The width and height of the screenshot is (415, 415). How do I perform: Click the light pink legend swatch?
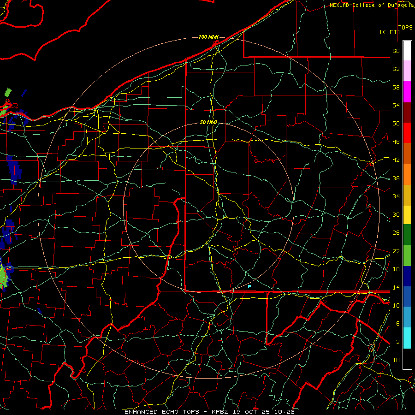pyautogui.click(x=407, y=71)
